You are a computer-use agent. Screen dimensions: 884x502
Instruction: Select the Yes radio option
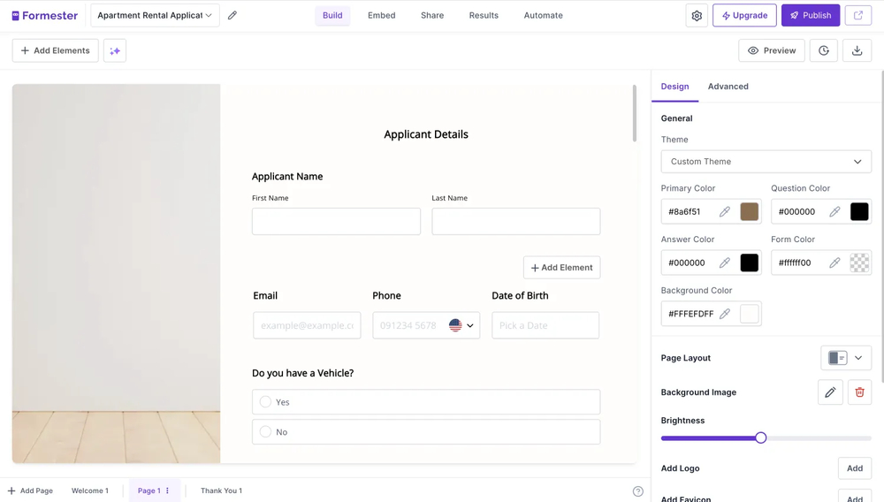[x=265, y=402]
